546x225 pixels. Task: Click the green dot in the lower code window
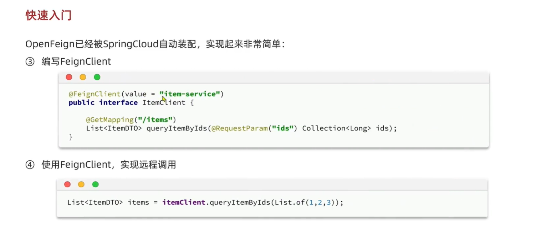pos(95,184)
